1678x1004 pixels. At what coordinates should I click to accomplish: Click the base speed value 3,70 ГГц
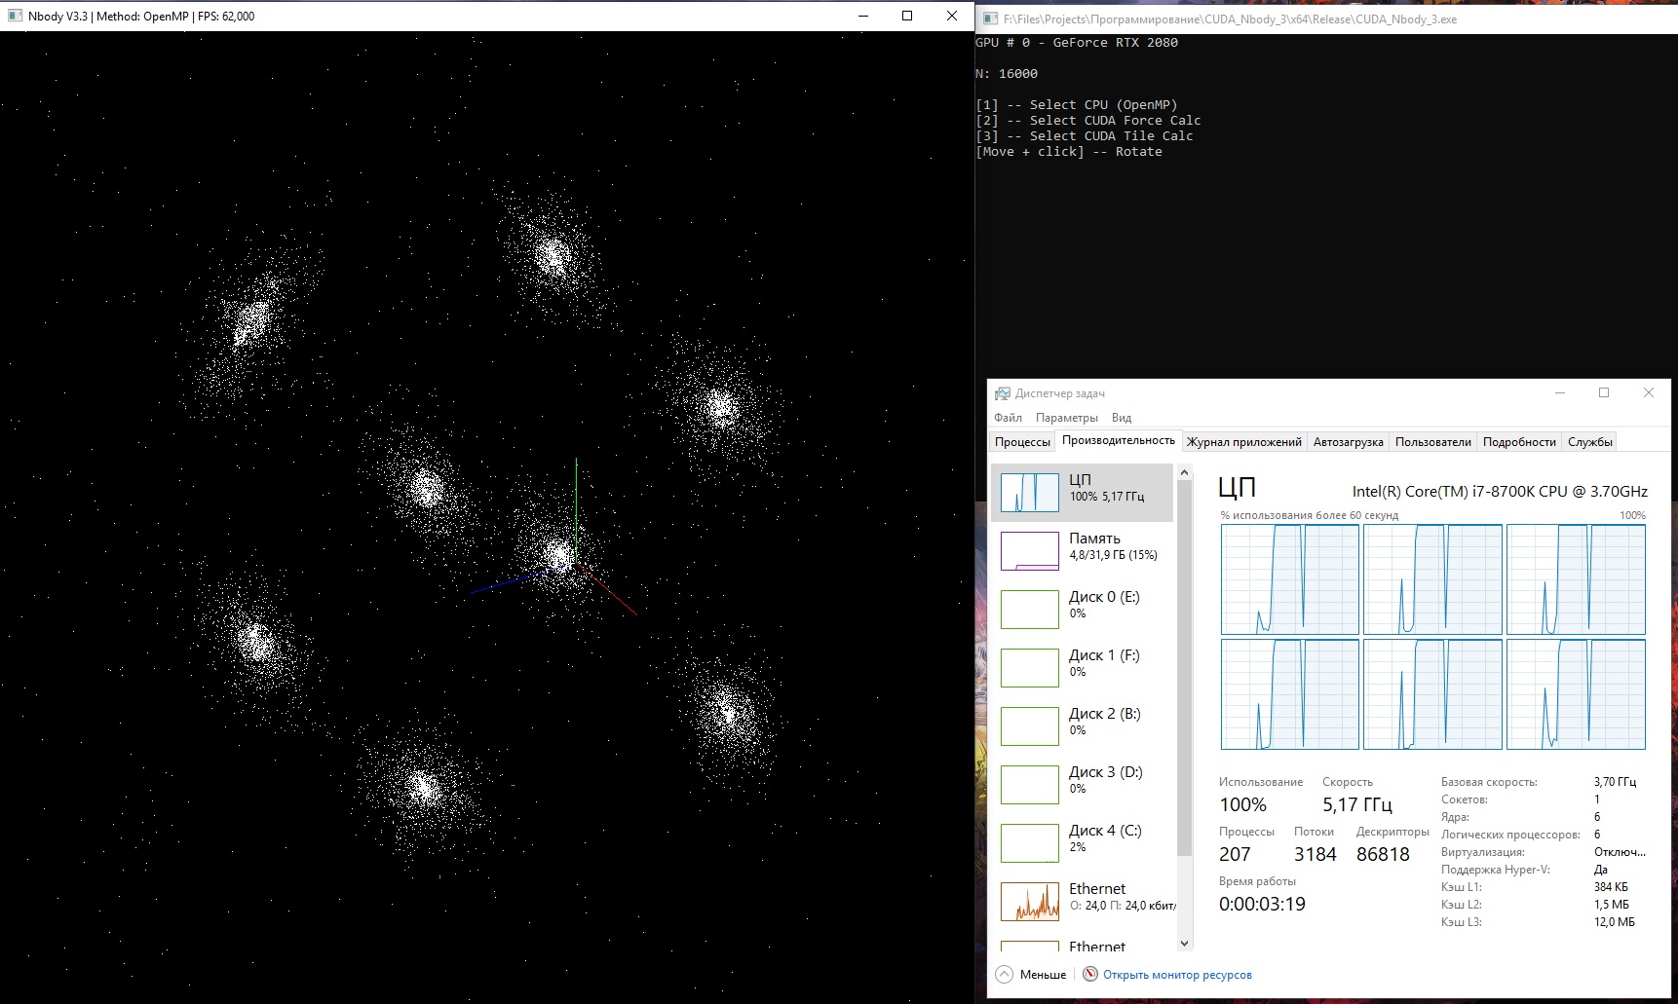coord(1615,782)
